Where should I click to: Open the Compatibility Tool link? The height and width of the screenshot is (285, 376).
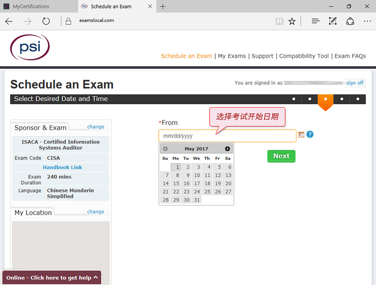pos(304,56)
